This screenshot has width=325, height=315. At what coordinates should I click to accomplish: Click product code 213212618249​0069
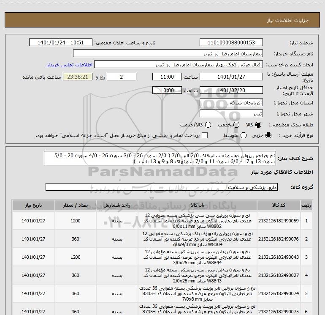pos(279,221)
